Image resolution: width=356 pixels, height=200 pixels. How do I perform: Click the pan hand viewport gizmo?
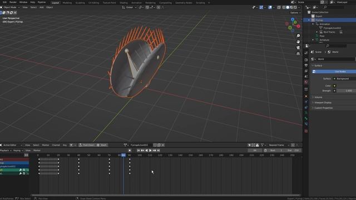(298, 42)
